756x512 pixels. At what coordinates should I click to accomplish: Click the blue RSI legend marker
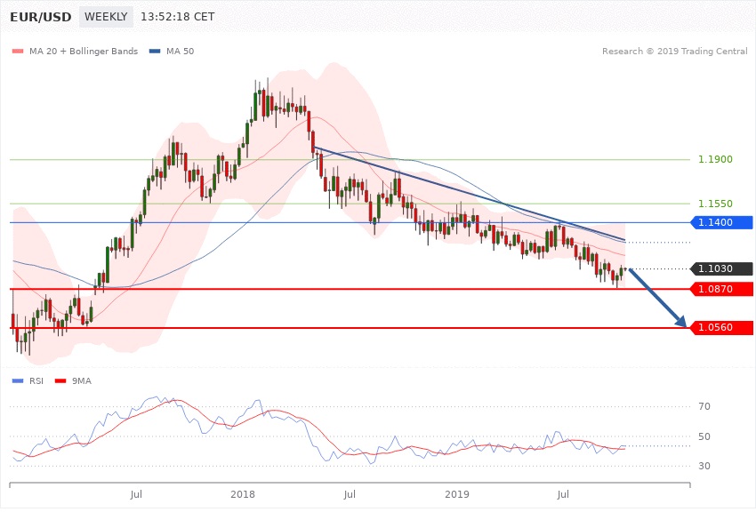click(17, 381)
